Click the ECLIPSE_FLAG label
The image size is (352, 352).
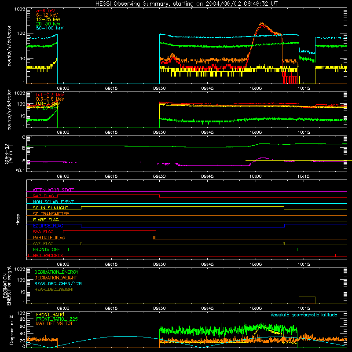click(x=48, y=226)
